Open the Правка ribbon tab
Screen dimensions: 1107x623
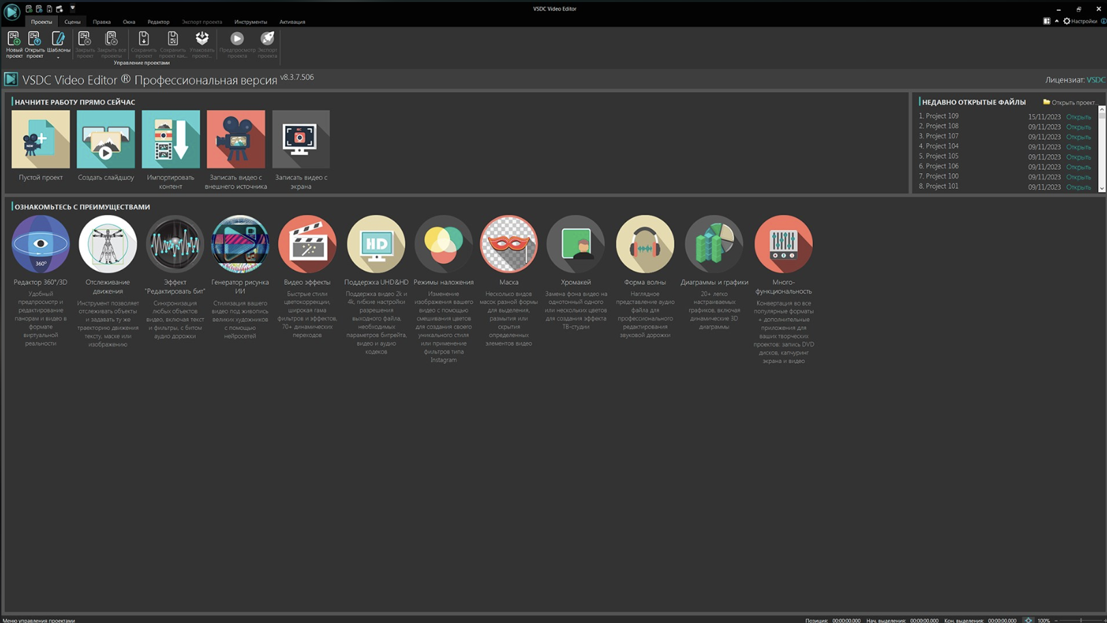click(x=102, y=22)
